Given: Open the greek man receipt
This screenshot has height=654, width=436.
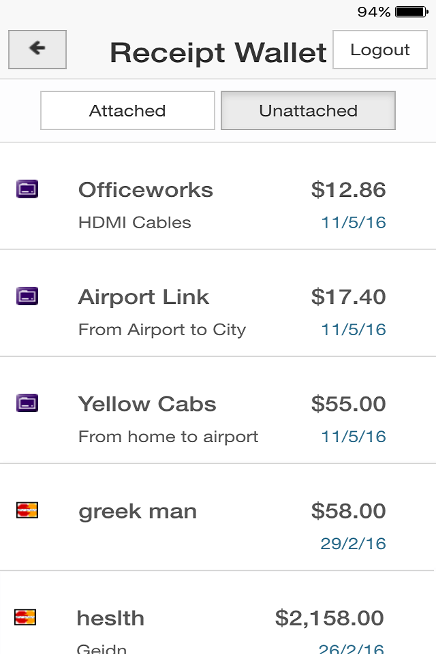Looking at the screenshot, I should 218,517.
